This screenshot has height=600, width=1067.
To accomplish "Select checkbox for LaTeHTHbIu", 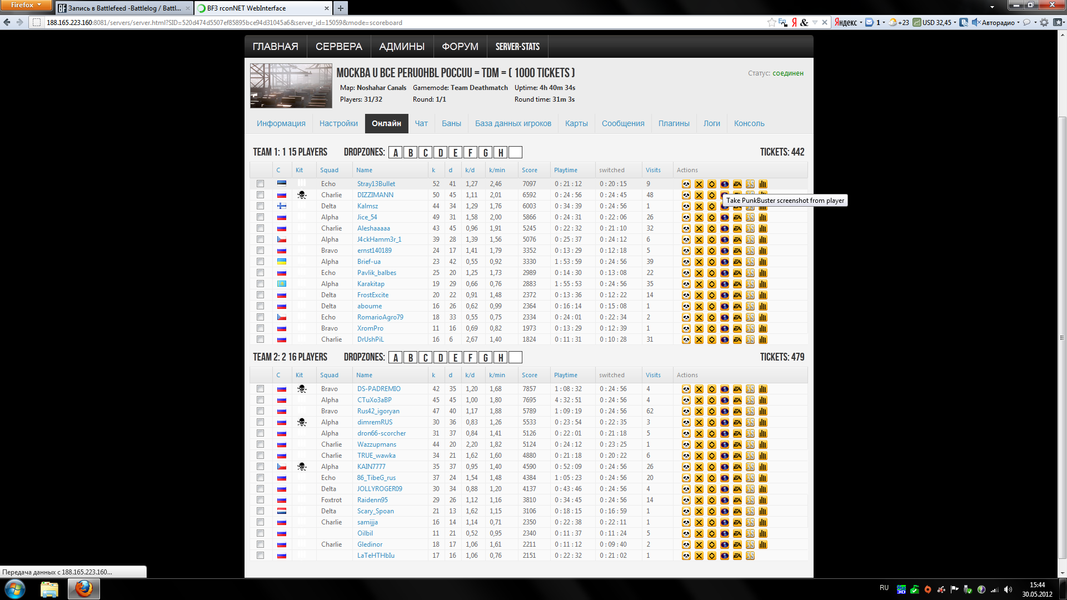I will pos(260,556).
